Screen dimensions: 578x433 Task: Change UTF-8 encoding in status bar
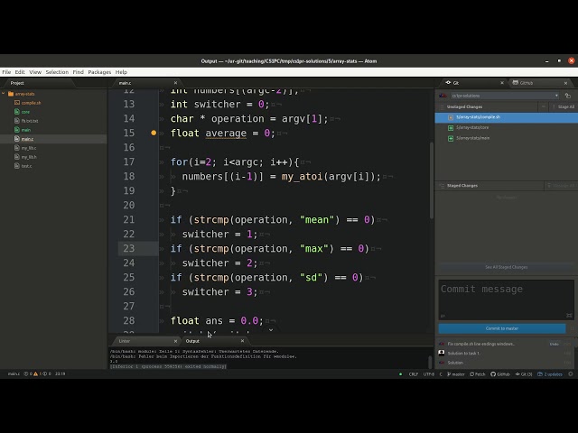[x=429, y=374]
